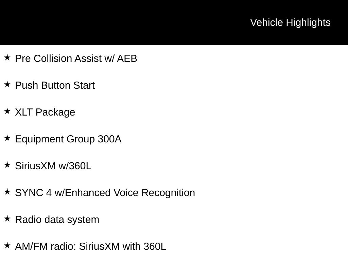Click the AM/FM radio: SiriusXM with 360L text
The image size is (348, 261).
point(90,246)
